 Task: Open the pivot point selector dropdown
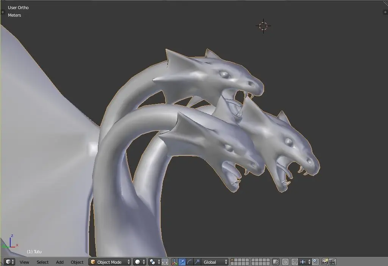pos(155,262)
